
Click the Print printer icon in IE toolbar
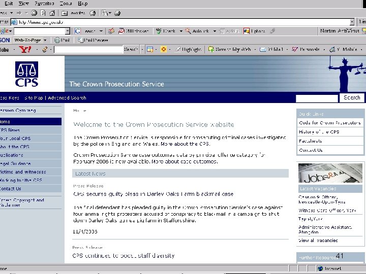click(117, 13)
